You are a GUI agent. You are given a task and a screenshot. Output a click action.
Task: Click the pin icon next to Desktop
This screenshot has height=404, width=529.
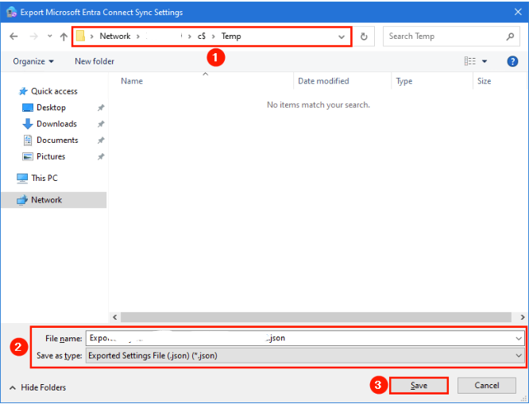(x=101, y=108)
